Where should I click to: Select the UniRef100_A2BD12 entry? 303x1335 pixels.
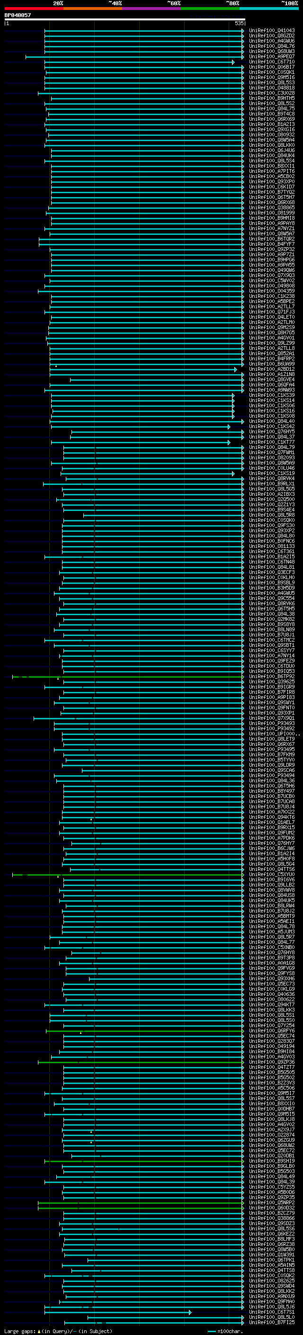[x=272, y=369]
